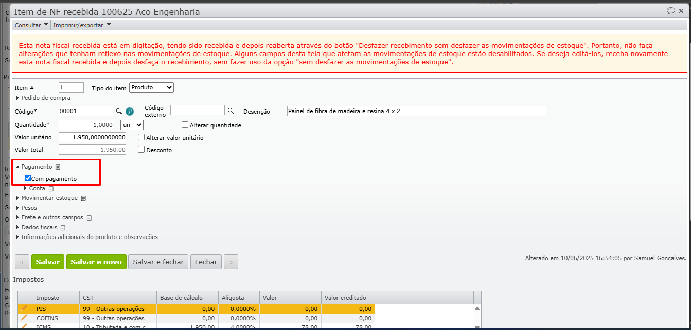Open the unit dropdown showing un
The height and width of the screenshot is (330, 691).
(132, 125)
